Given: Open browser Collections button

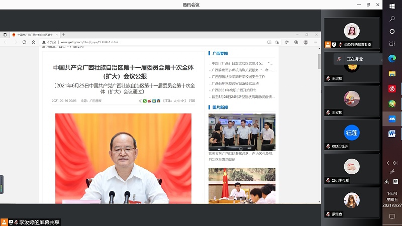Looking at the screenshot, I should tap(296, 42).
